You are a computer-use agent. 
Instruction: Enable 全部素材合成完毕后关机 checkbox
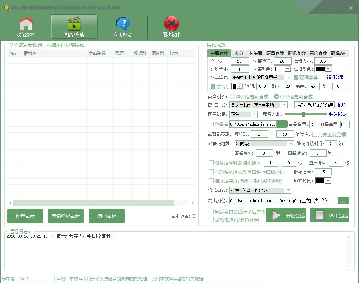tap(211, 211)
